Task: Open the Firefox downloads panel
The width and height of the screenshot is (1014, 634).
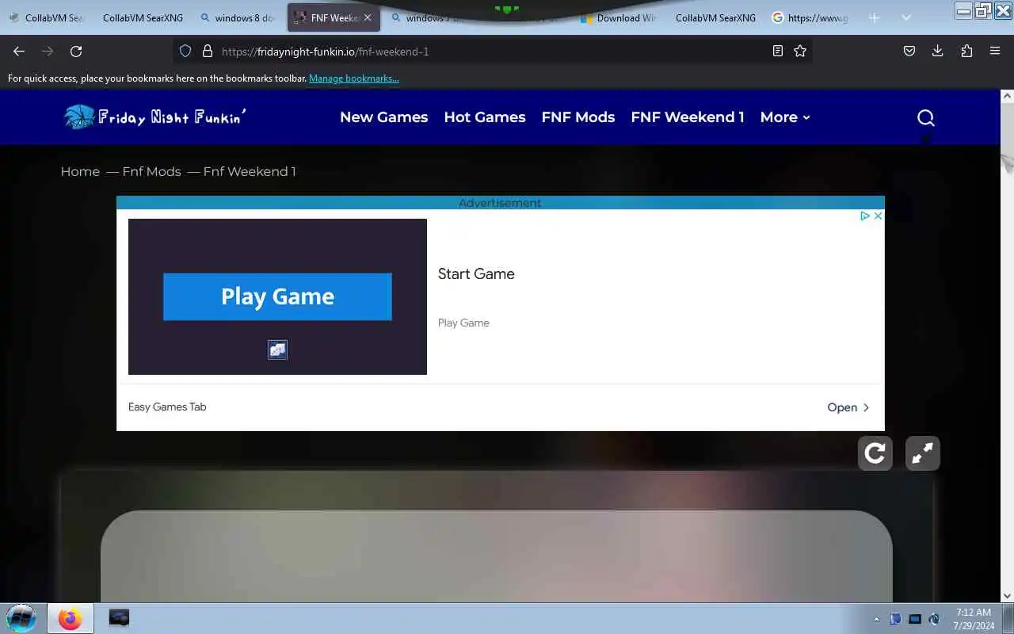Action: (x=937, y=51)
